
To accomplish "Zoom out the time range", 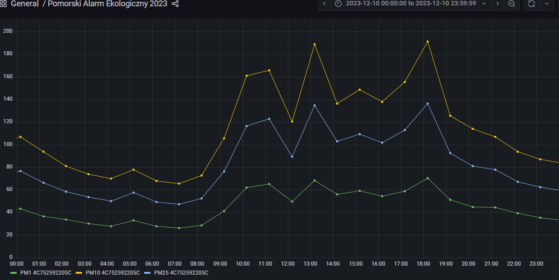I will (512, 4).
